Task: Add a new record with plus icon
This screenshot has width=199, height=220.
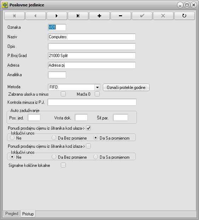Action: point(99,16)
